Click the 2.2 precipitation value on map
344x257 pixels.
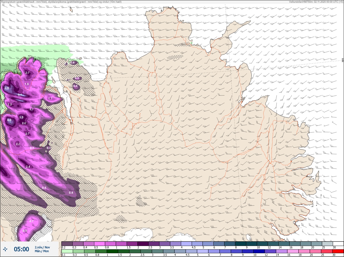pyautogui.click(x=10, y=104)
